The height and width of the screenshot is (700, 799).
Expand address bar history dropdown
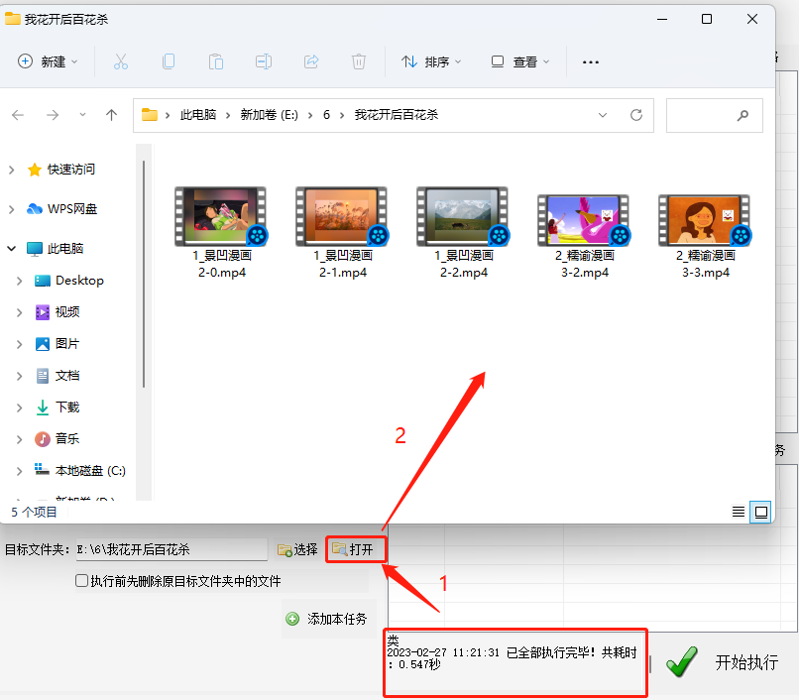pyautogui.click(x=603, y=115)
